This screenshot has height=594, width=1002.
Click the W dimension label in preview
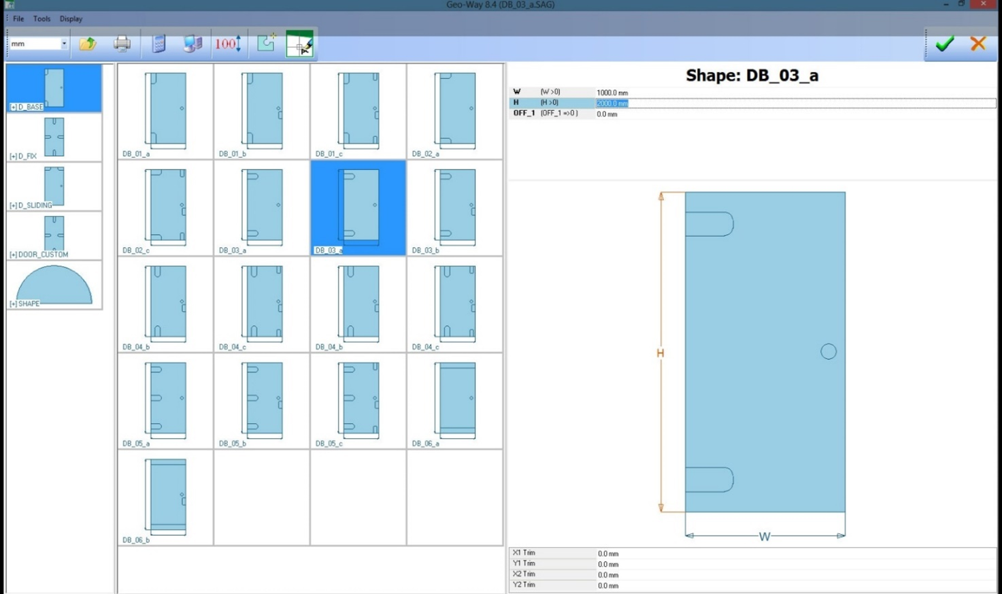pos(765,537)
